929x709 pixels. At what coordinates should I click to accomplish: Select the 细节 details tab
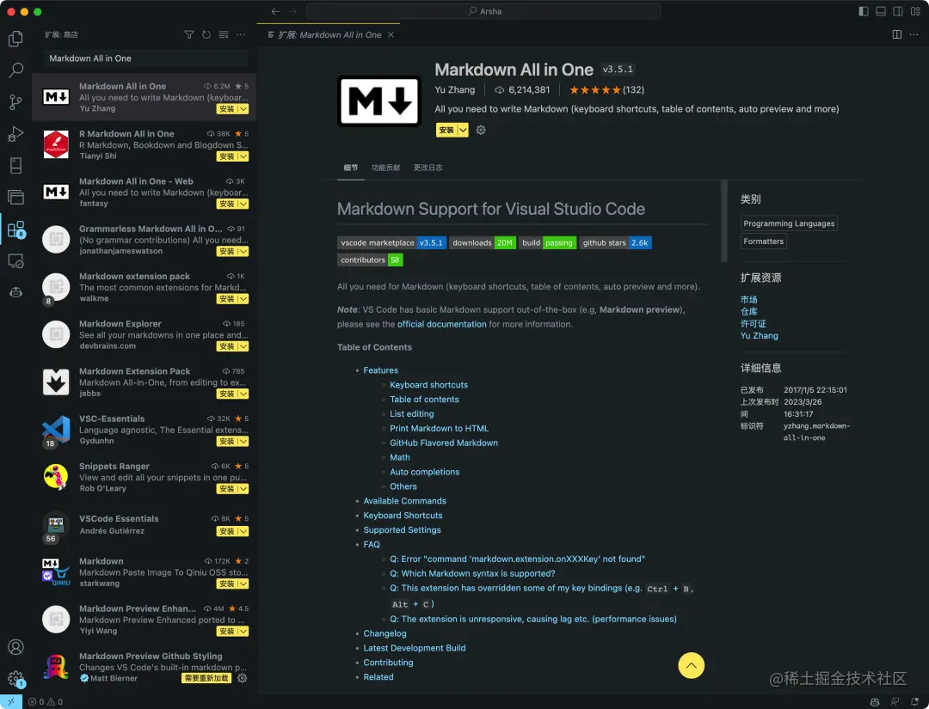(x=351, y=168)
